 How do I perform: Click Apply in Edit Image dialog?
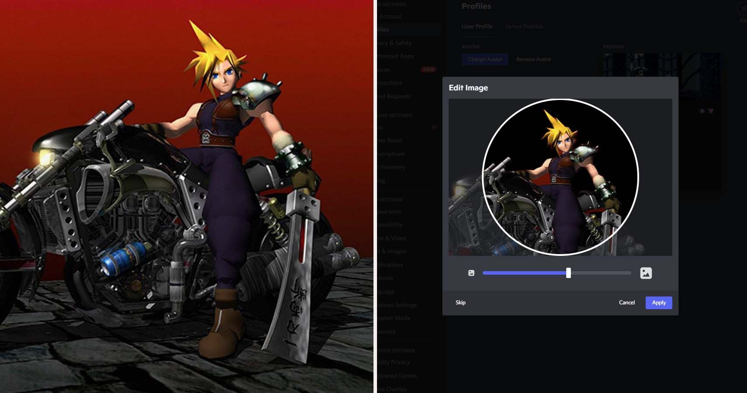point(659,303)
